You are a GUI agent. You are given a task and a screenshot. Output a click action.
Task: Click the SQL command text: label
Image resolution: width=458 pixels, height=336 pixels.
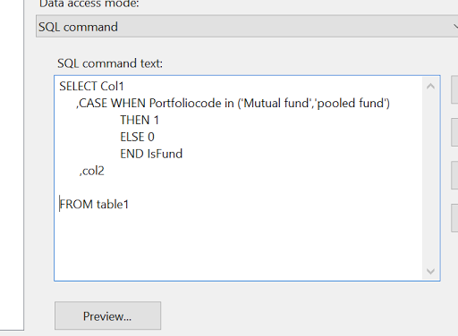[110, 63]
